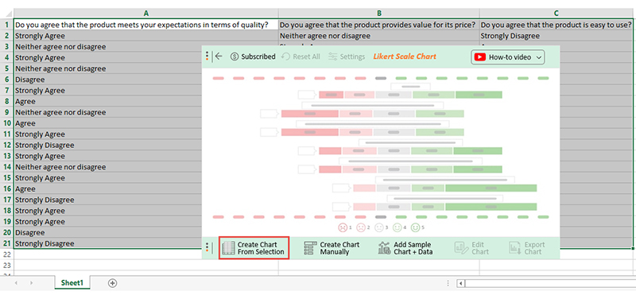
Task: Click the Reset All circular arrow icon
Action: tap(285, 56)
